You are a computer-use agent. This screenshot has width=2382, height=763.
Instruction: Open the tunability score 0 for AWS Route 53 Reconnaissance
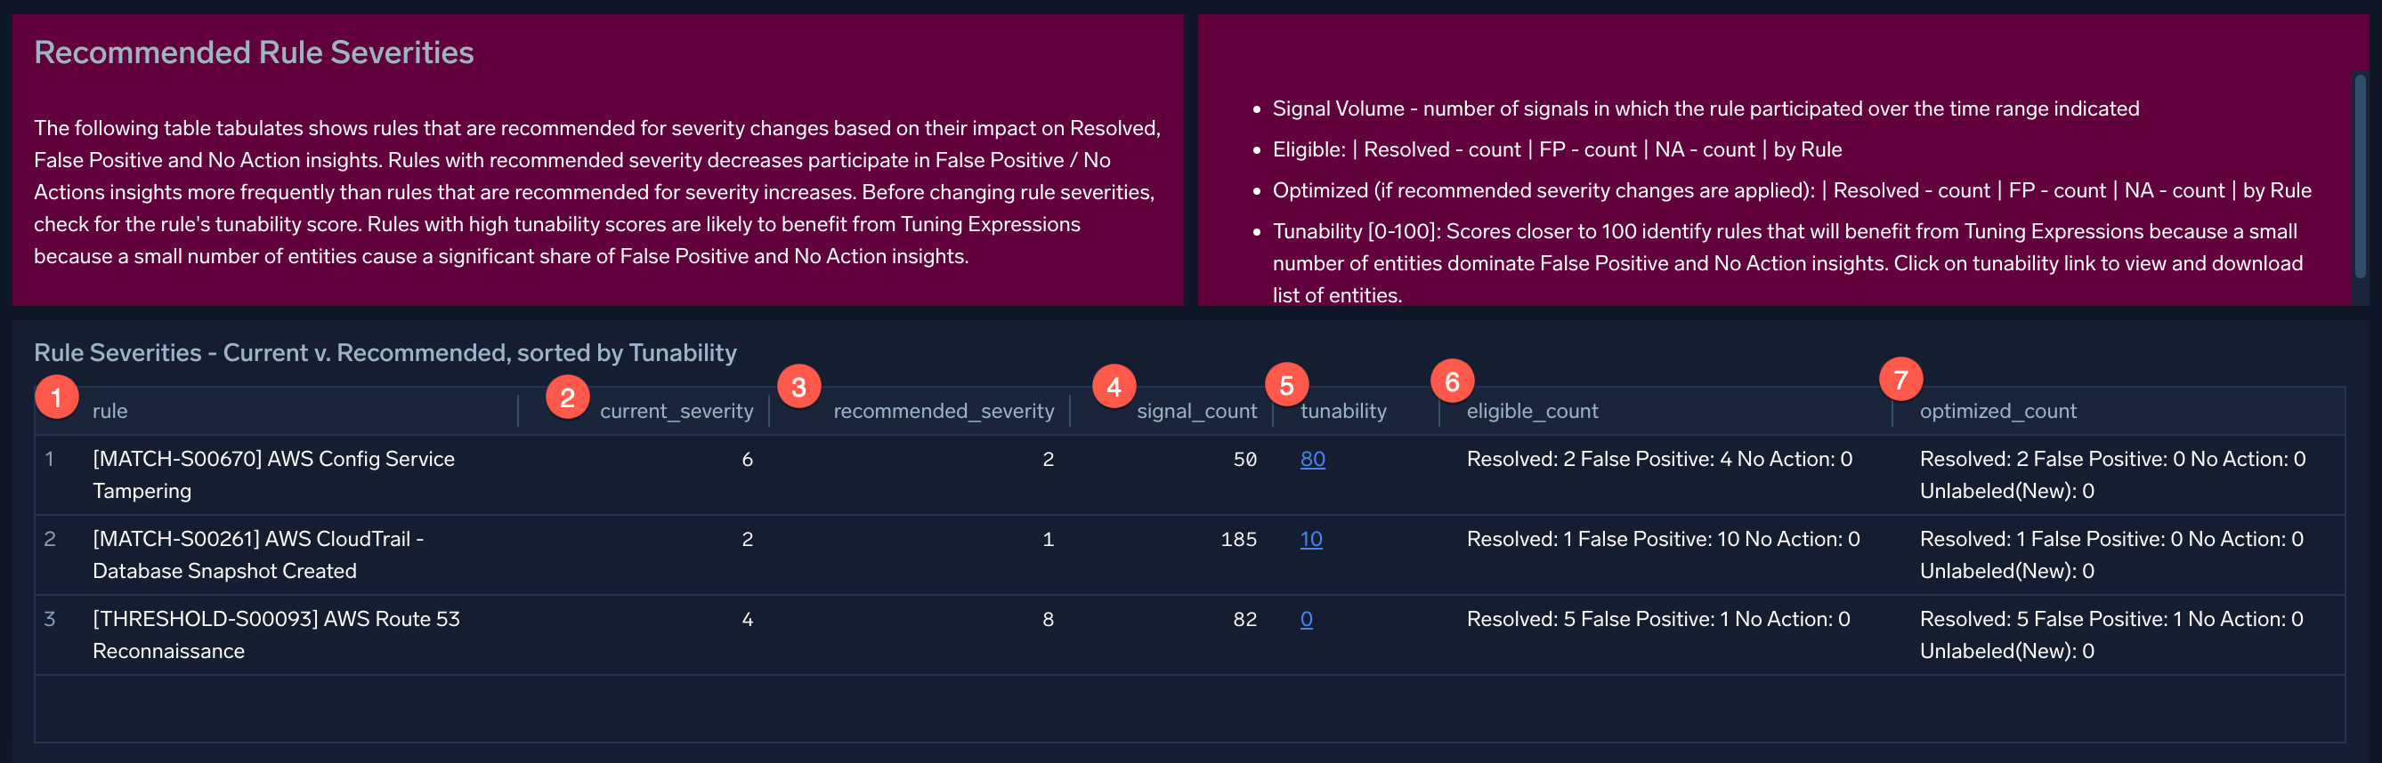pos(1308,619)
